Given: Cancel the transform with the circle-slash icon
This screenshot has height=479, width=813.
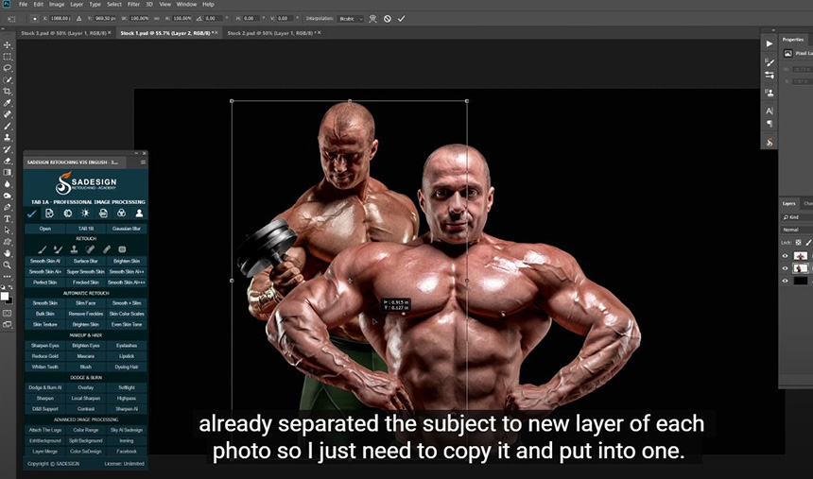Looking at the screenshot, I should tap(388, 18).
